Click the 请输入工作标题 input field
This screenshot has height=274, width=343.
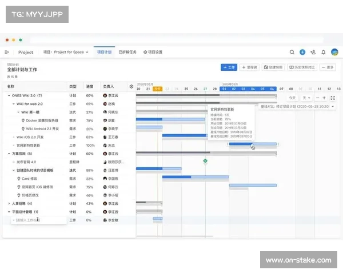(x=37, y=220)
